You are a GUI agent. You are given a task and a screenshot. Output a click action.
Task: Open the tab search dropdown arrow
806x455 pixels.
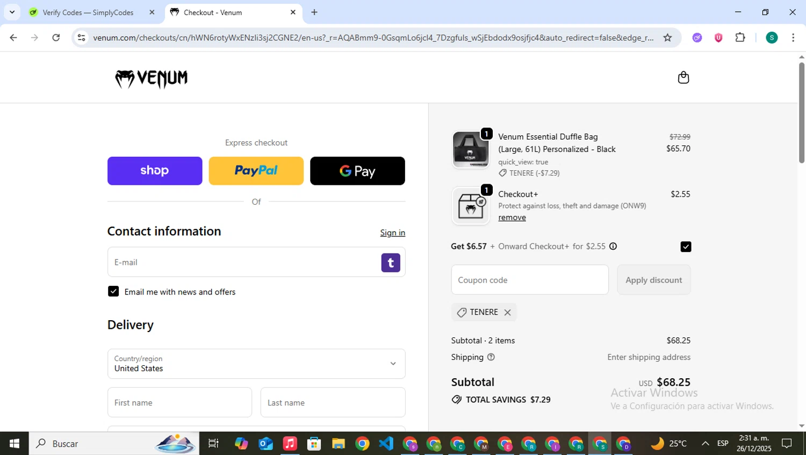point(12,12)
